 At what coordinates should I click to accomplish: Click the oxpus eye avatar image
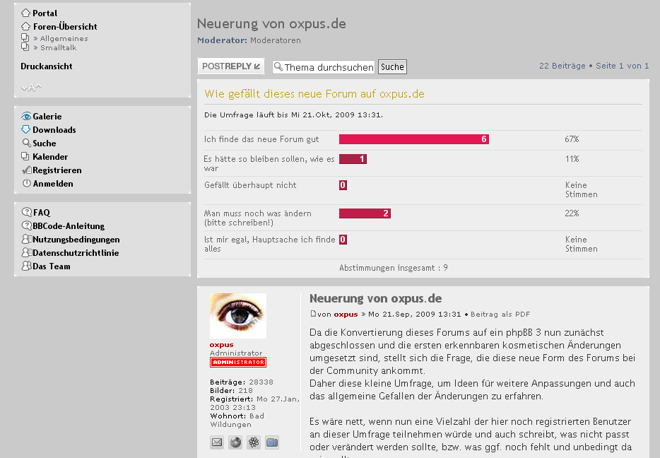238,316
